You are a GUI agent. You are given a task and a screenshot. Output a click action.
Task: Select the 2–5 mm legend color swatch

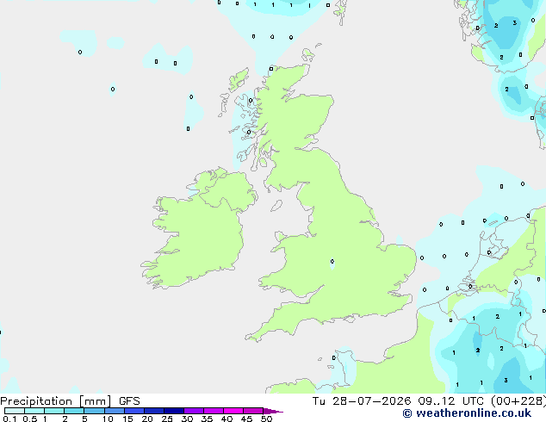[74, 411]
